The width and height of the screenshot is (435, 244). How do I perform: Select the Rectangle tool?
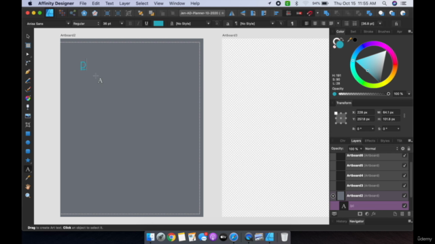pos(28,134)
